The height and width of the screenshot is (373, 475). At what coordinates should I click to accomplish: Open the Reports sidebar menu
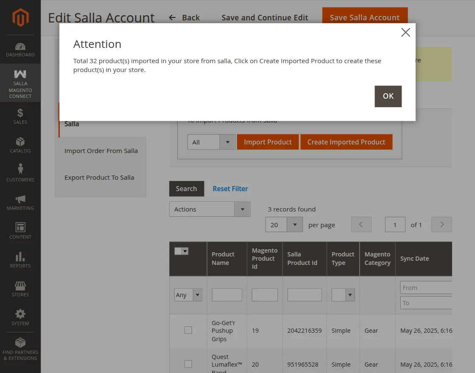tap(20, 260)
